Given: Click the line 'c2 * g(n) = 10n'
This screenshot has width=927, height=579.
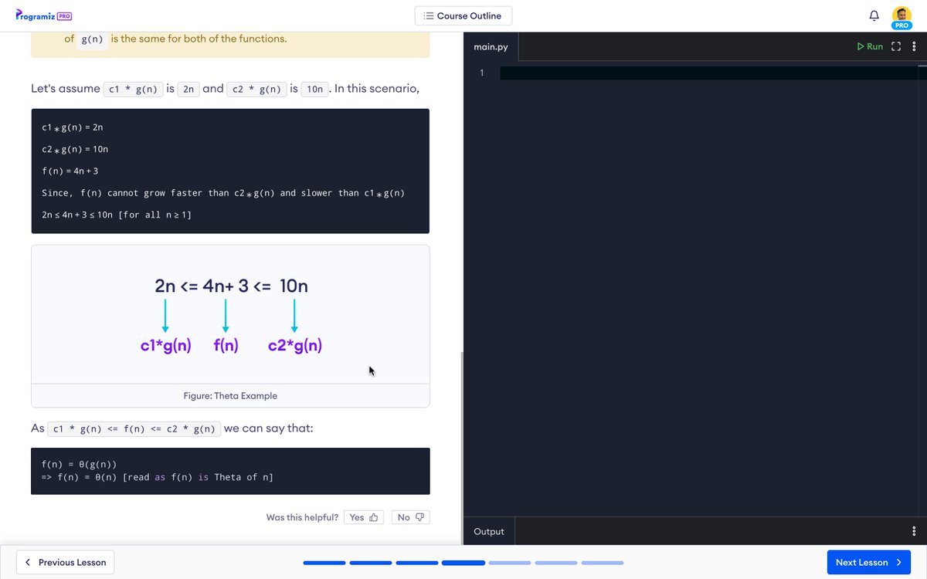Looking at the screenshot, I should 75,148.
